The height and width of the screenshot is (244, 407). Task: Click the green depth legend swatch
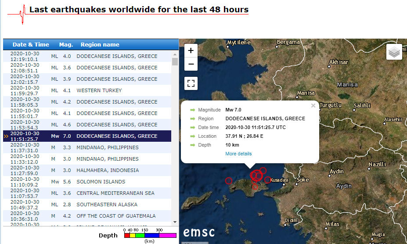pos(140,235)
